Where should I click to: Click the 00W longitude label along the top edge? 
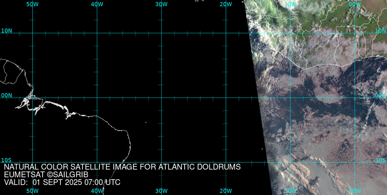click(355, 4)
